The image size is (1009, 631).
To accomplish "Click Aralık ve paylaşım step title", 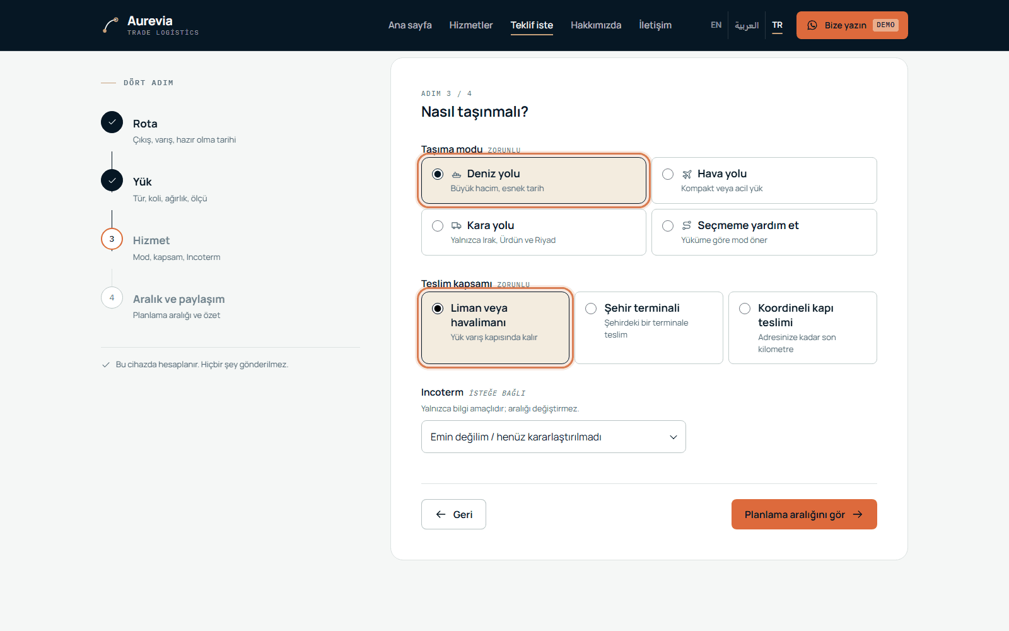I will 179,299.
